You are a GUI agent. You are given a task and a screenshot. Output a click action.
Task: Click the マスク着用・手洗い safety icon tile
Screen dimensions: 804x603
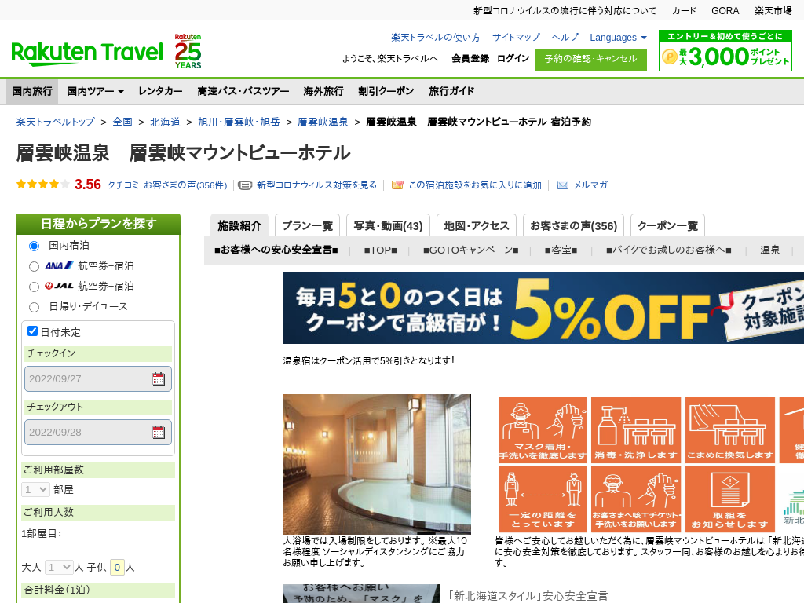coord(543,429)
